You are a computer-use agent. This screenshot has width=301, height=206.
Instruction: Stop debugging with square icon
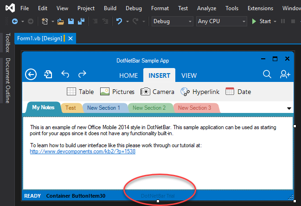[293, 21]
